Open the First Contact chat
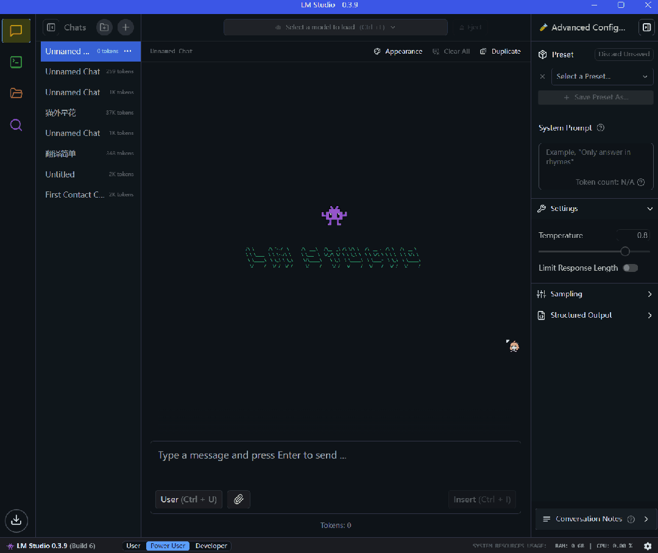The image size is (658, 553). [75, 194]
